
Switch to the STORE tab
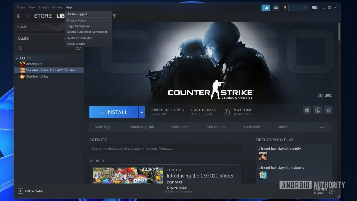(43, 16)
